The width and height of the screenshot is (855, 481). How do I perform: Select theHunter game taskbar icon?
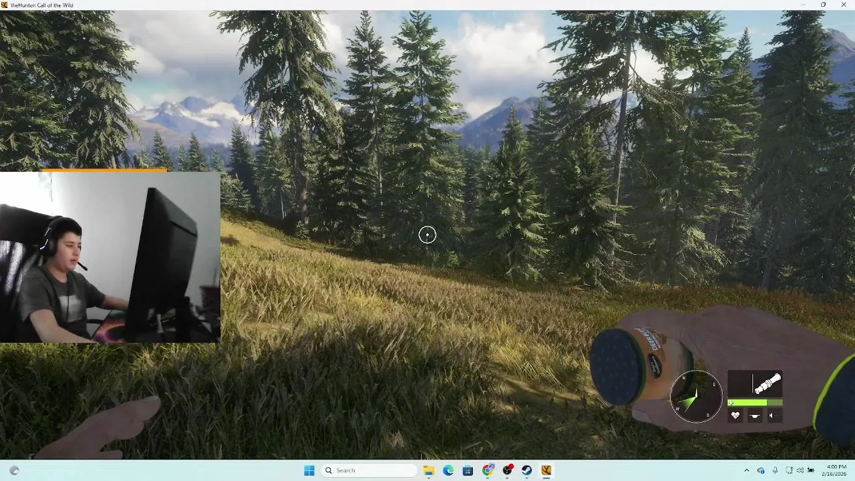coord(546,470)
